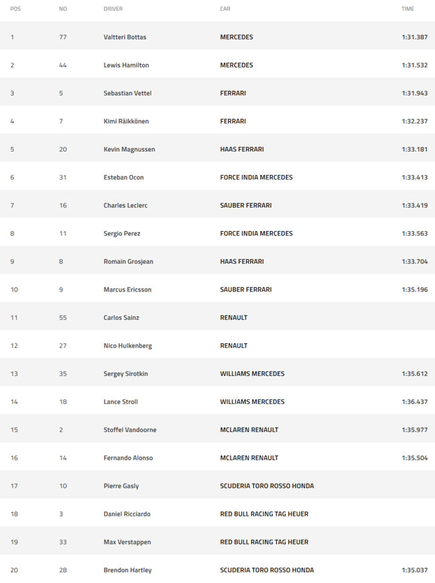
Task: Click Fernando Alonso's name
Action: (128, 458)
